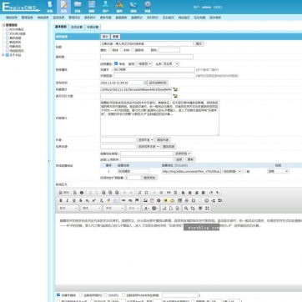Click the 图文 button beside the title

(199, 43)
